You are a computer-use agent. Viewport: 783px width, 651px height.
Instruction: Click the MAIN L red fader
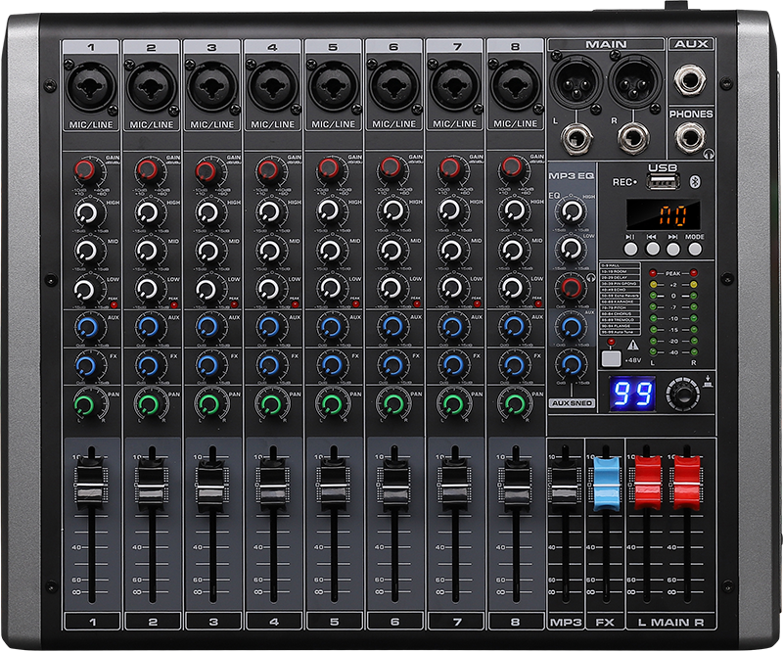[648, 482]
